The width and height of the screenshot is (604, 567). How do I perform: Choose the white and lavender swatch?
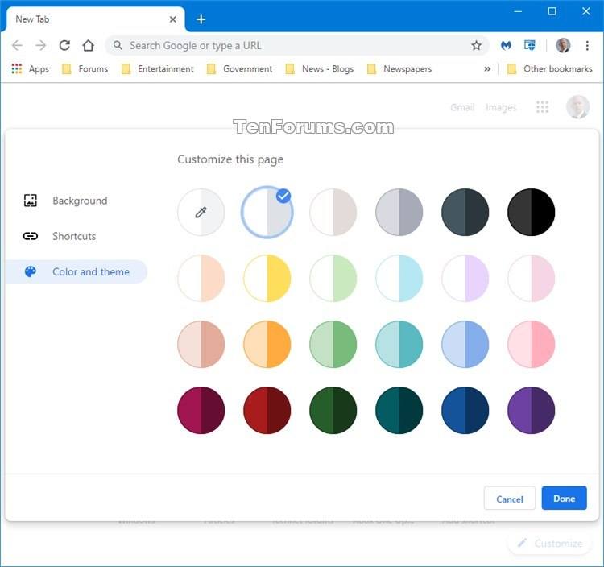pos(465,278)
